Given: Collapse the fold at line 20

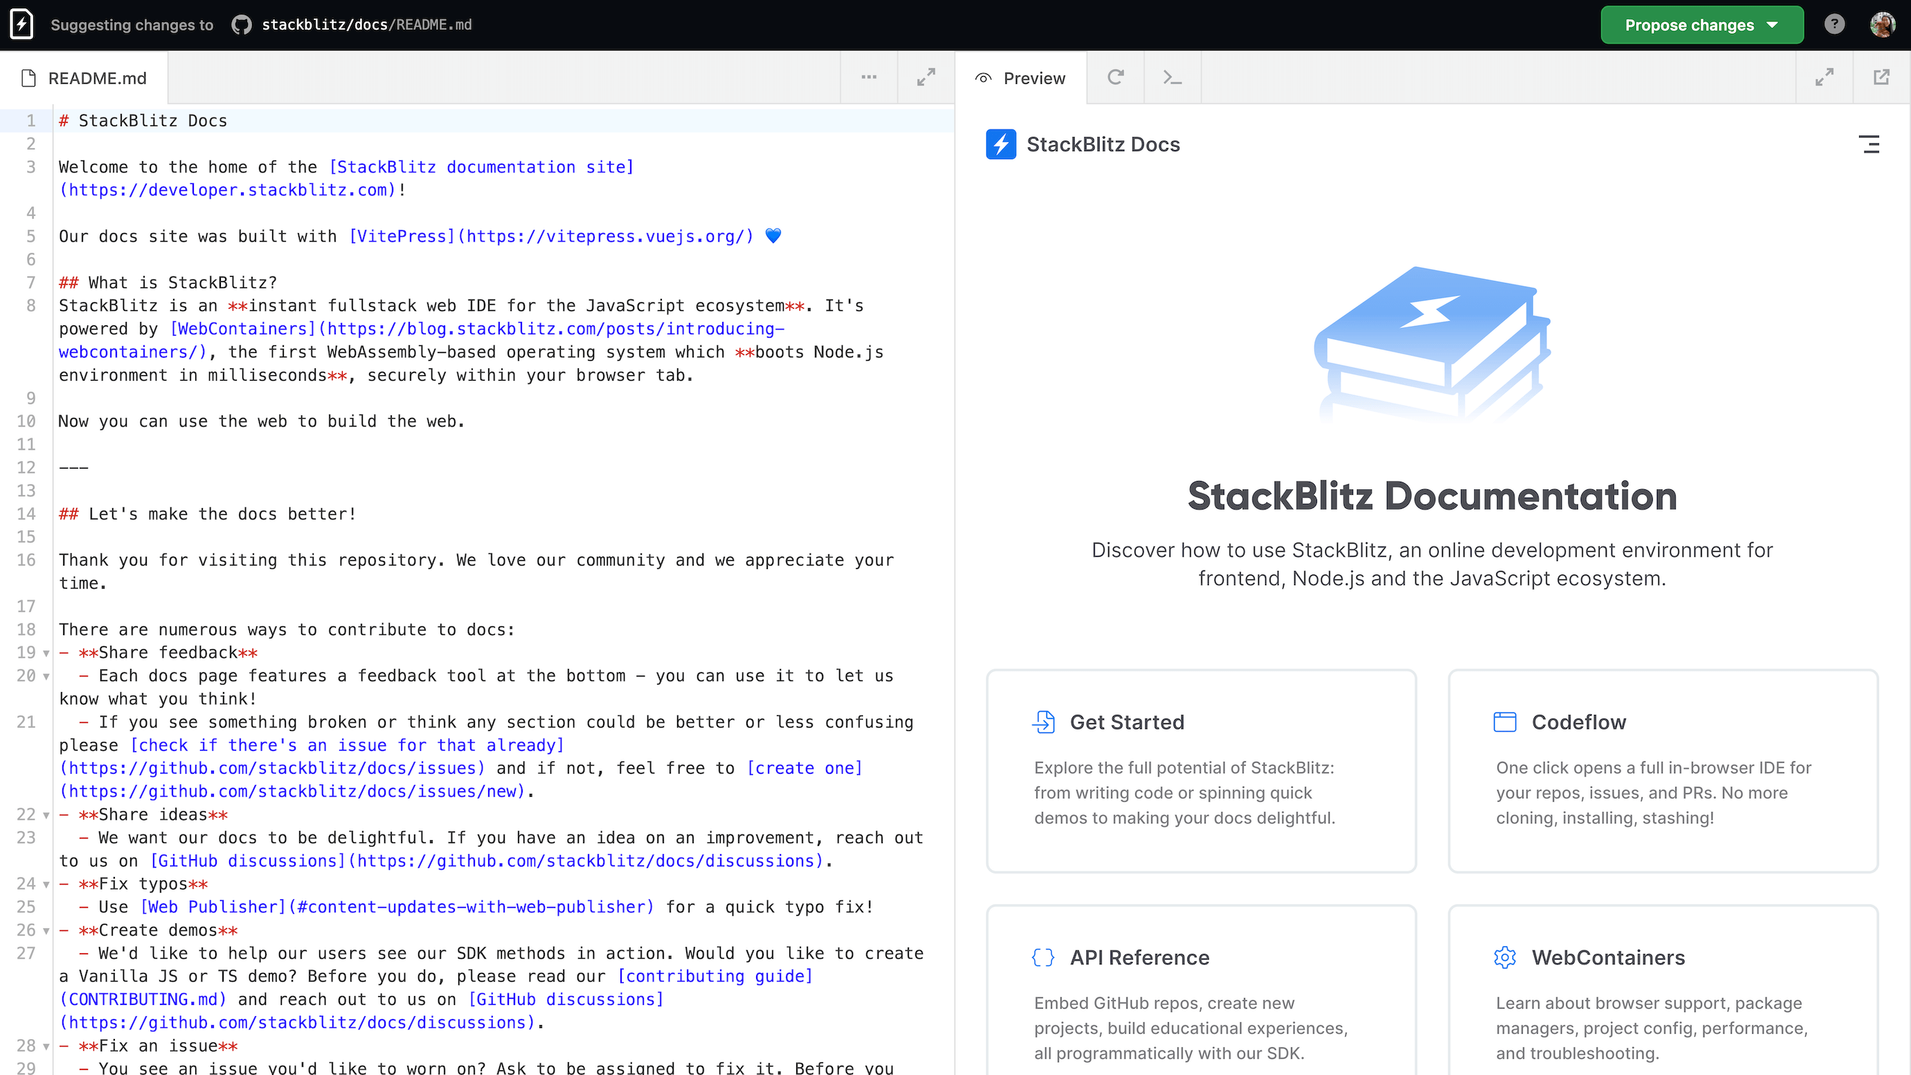Looking at the screenshot, I should 46,676.
